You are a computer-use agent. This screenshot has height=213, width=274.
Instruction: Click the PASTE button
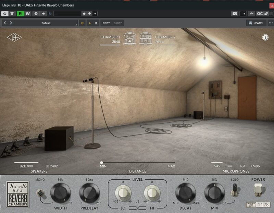[x=118, y=23]
